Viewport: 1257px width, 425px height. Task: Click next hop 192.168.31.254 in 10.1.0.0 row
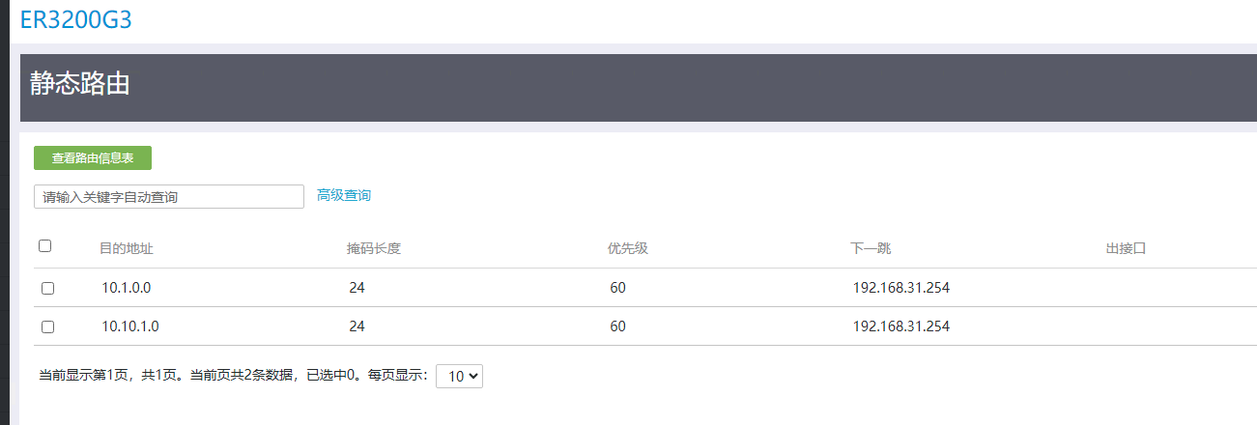tap(901, 288)
